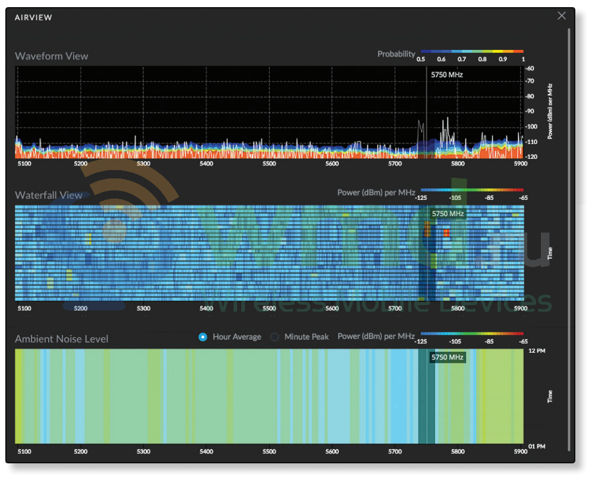The height and width of the screenshot is (477, 589).
Task: Click the Ambient Noise Level power color scale
Action: click(x=472, y=334)
